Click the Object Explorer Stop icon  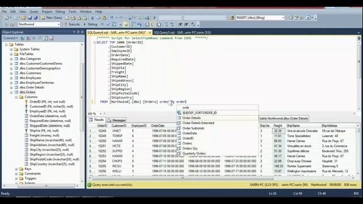click(34, 38)
